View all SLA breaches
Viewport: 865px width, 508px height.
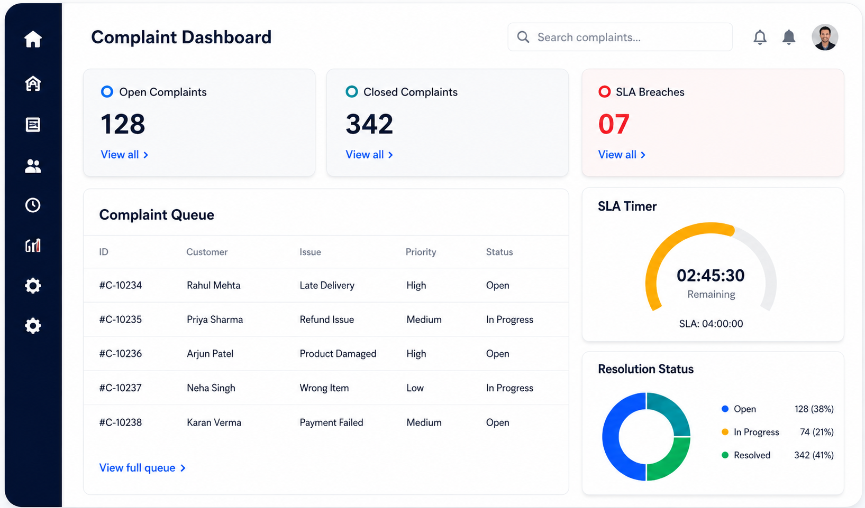tap(622, 155)
